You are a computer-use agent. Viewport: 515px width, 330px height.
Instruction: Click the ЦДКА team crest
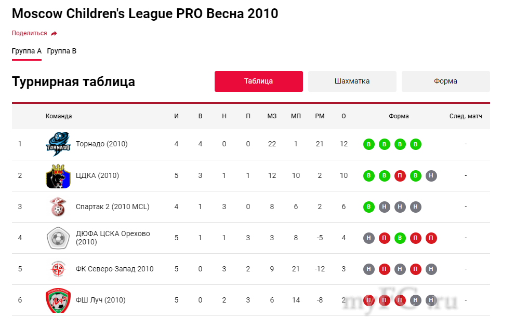pyautogui.click(x=57, y=175)
